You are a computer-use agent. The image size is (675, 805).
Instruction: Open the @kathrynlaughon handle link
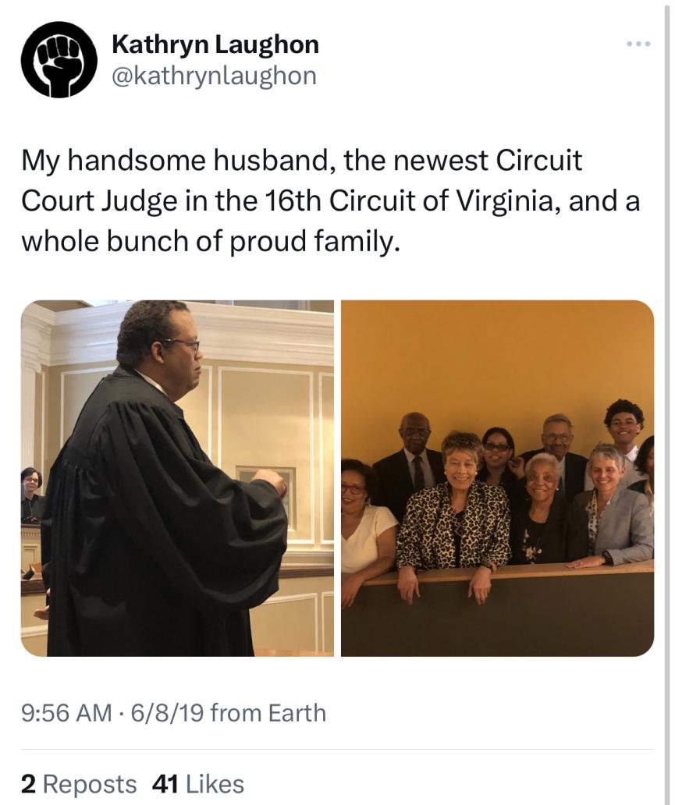tap(214, 76)
